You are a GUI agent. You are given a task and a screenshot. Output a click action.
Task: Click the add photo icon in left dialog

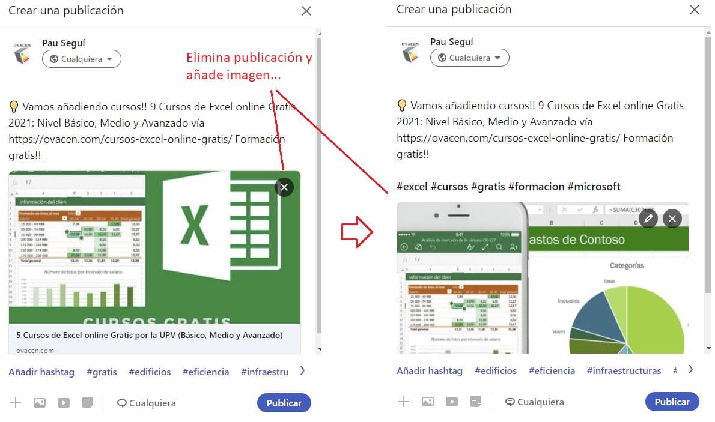coord(40,403)
